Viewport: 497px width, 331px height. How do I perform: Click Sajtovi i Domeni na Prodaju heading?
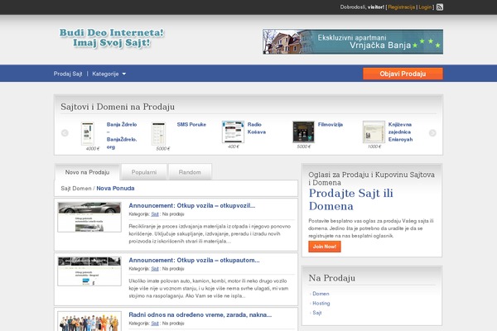click(x=118, y=107)
